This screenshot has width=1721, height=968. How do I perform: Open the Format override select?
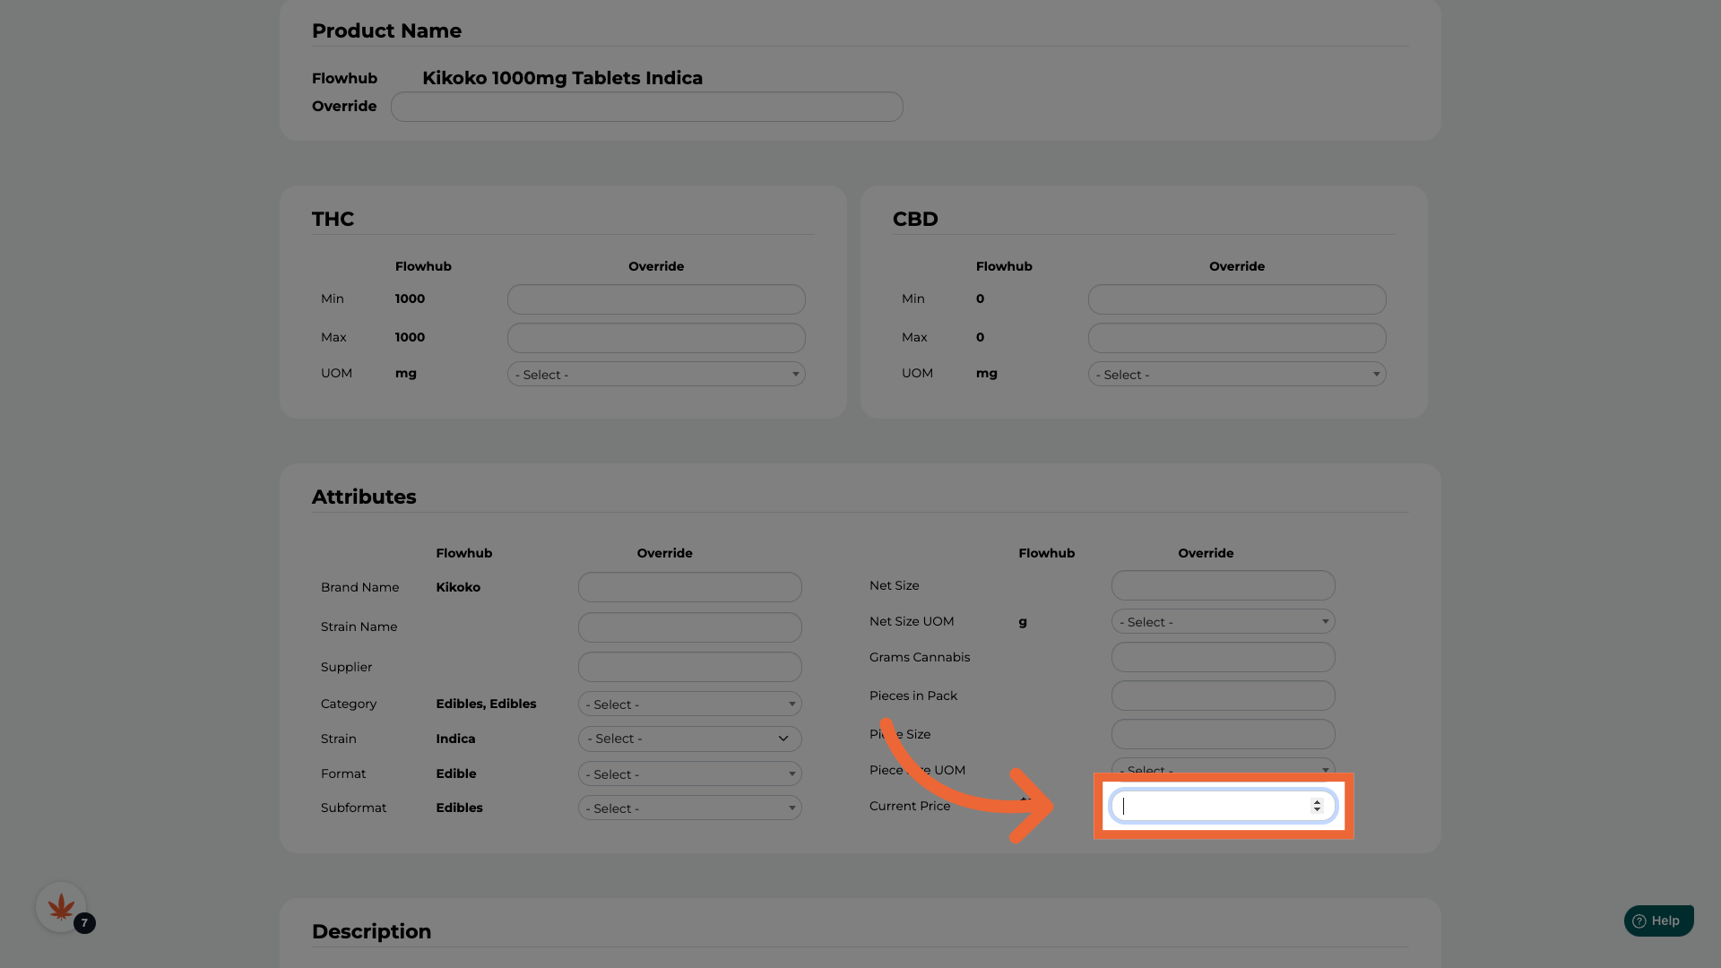click(689, 774)
